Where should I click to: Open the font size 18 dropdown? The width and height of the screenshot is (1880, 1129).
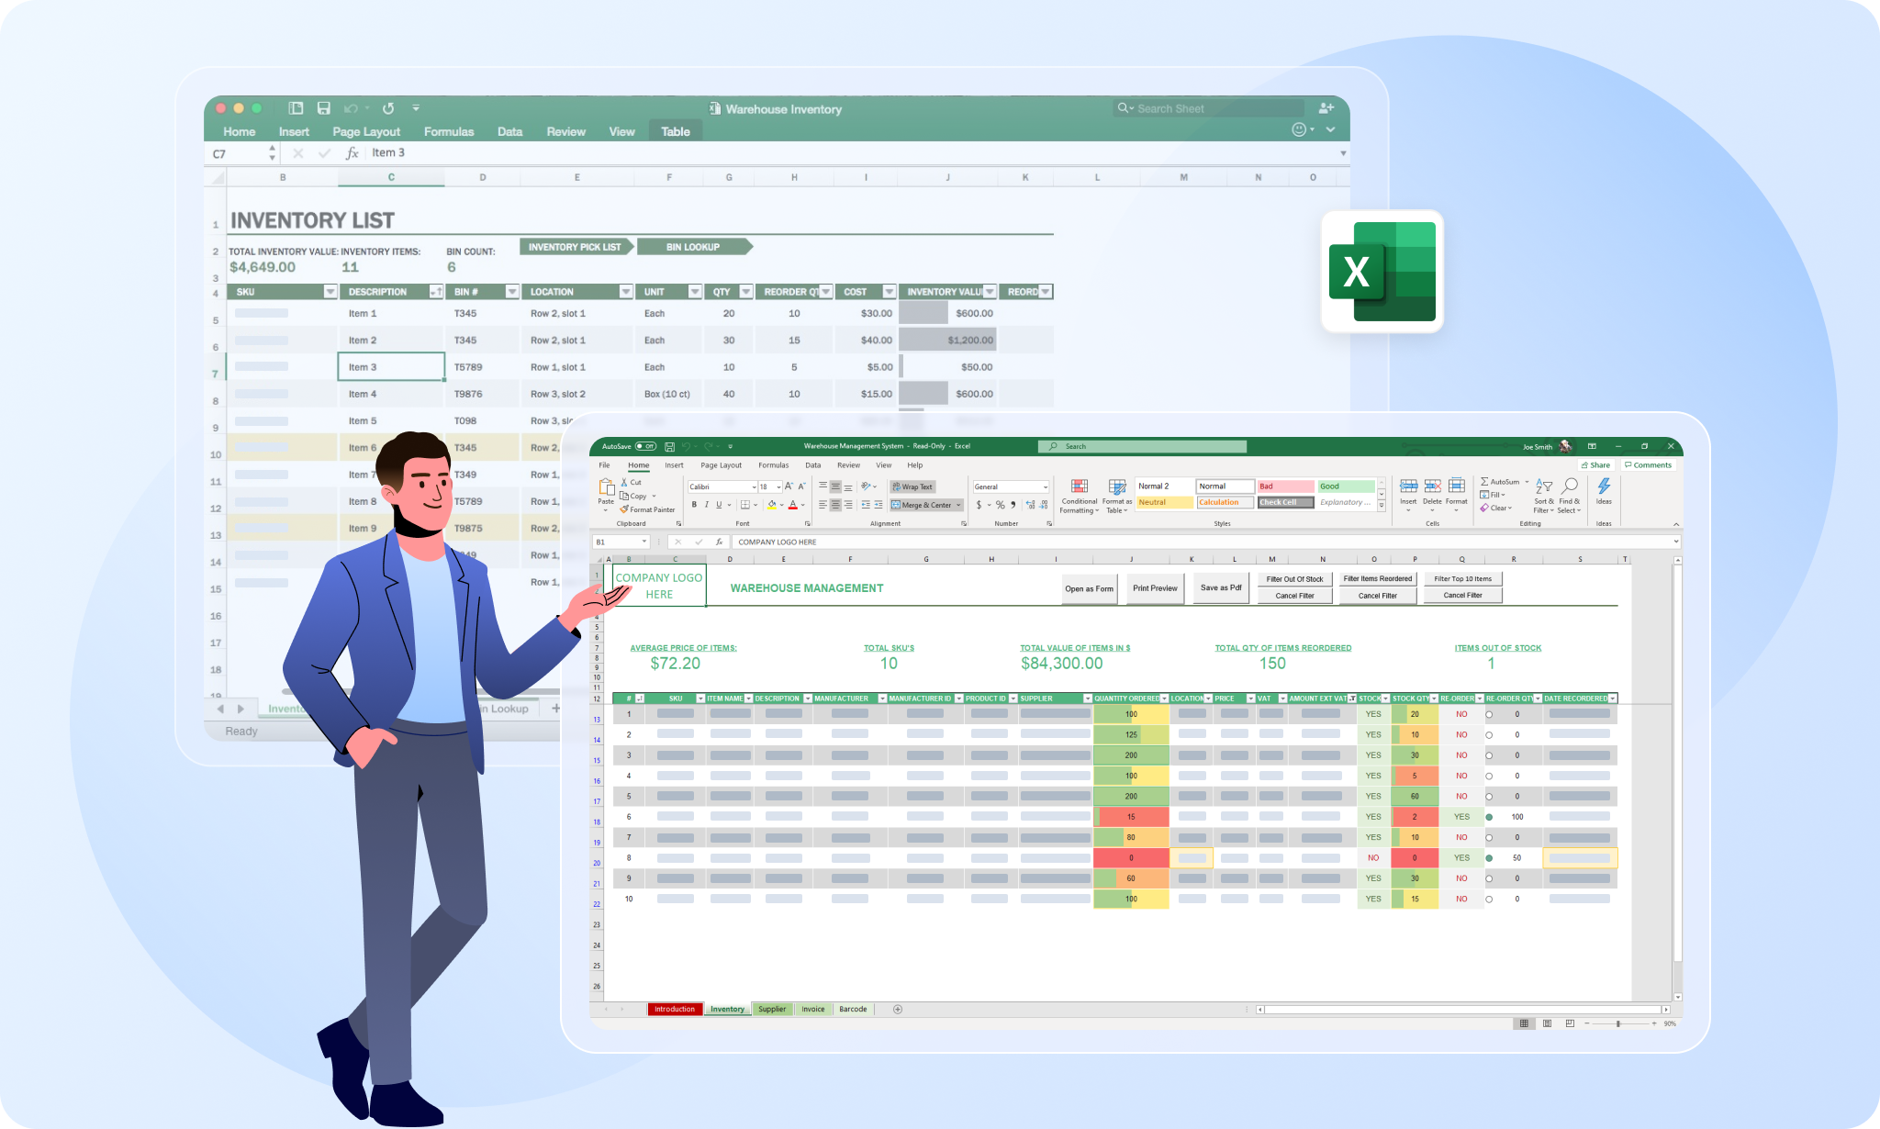point(778,487)
